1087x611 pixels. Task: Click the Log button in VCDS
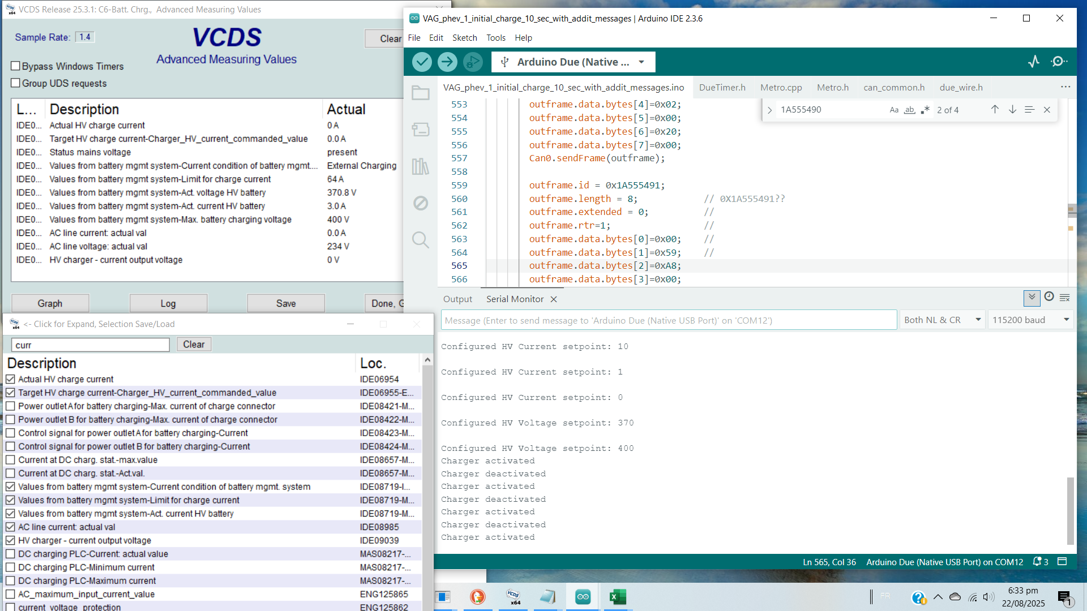point(168,303)
